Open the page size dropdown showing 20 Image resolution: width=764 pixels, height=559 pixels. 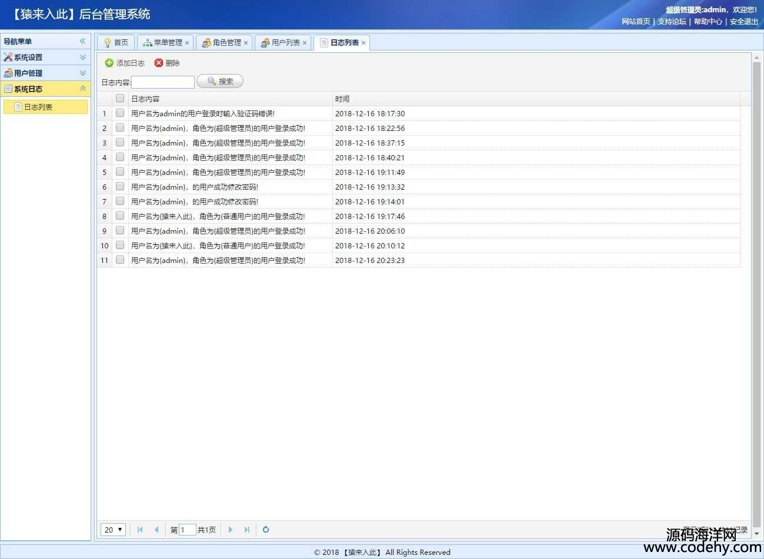(x=113, y=530)
